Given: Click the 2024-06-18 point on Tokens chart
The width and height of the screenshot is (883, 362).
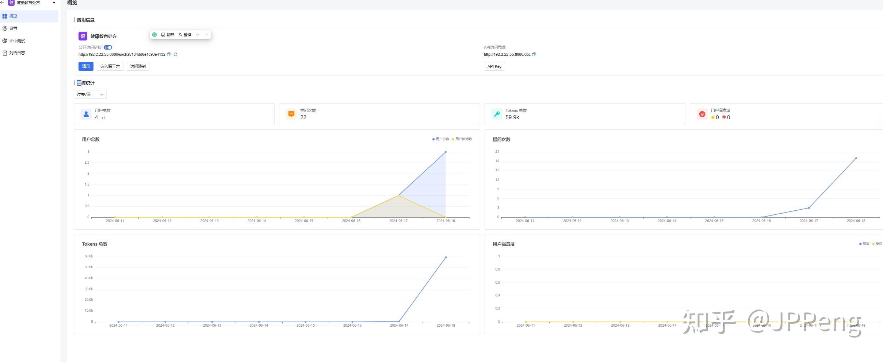Looking at the screenshot, I should (446, 257).
